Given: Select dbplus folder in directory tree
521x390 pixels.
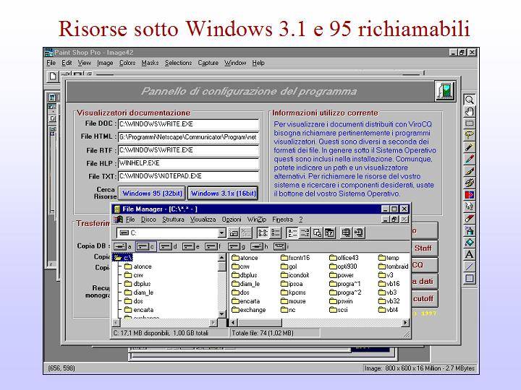Looking at the screenshot, I should (x=138, y=284).
